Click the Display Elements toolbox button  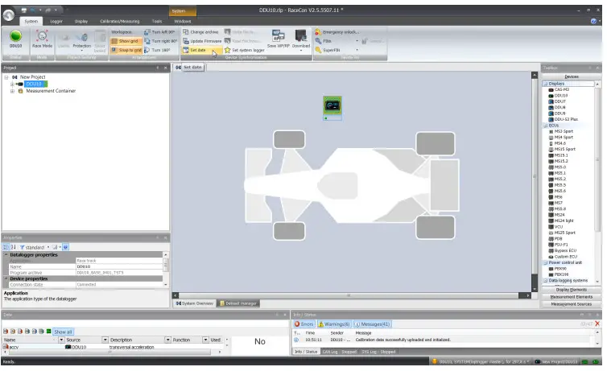click(x=571, y=290)
